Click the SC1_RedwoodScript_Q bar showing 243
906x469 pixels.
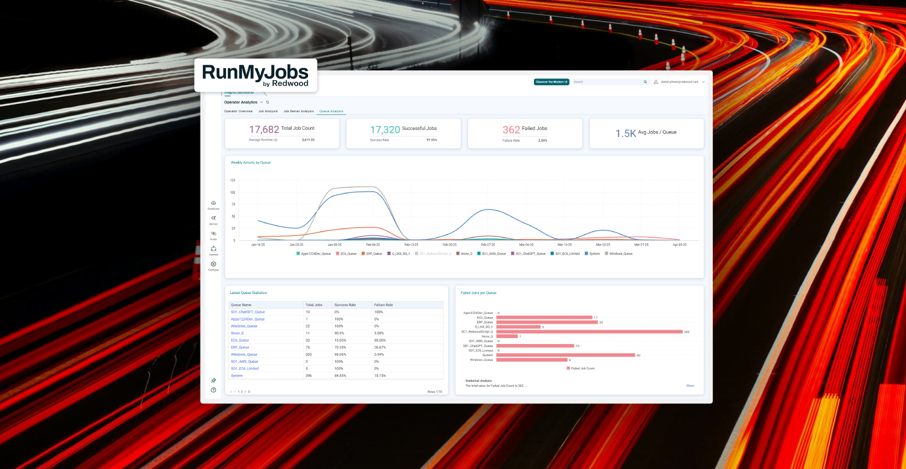589,331
